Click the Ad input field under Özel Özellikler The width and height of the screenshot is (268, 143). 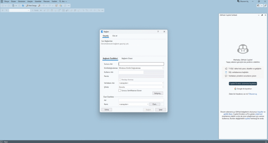coord(141,100)
